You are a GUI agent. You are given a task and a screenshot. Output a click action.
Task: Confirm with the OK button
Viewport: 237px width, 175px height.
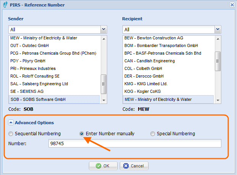(103, 166)
